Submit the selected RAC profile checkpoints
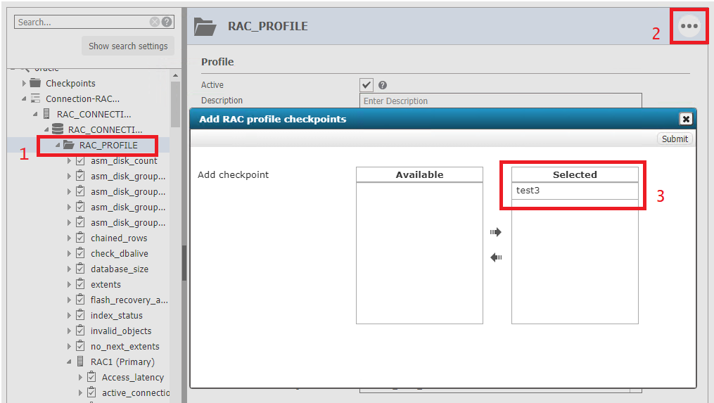Screen dimensions: 714x403 click(675, 139)
